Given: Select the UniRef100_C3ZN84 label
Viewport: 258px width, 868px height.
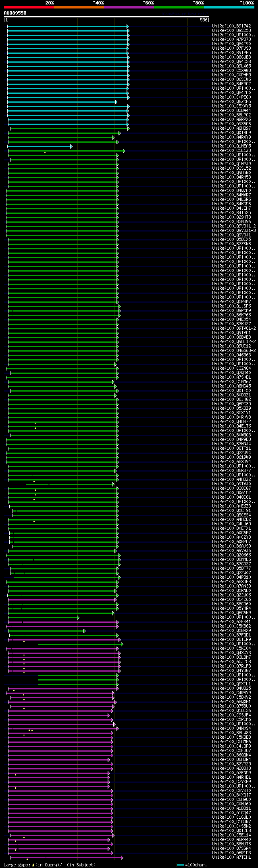Looking at the screenshot, I should [231, 368].
